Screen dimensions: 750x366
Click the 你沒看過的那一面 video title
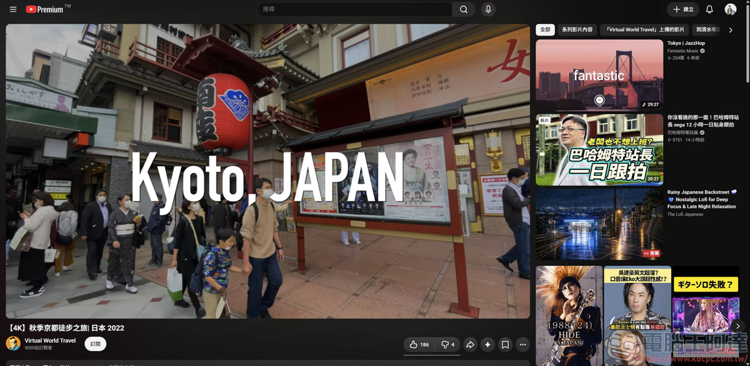tap(703, 121)
